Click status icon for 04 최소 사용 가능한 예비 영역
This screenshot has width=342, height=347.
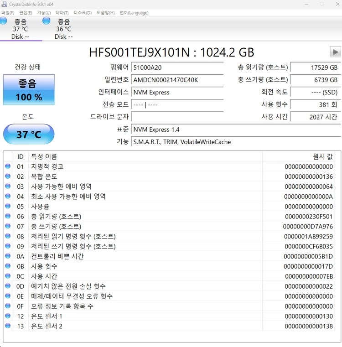coord(8,196)
